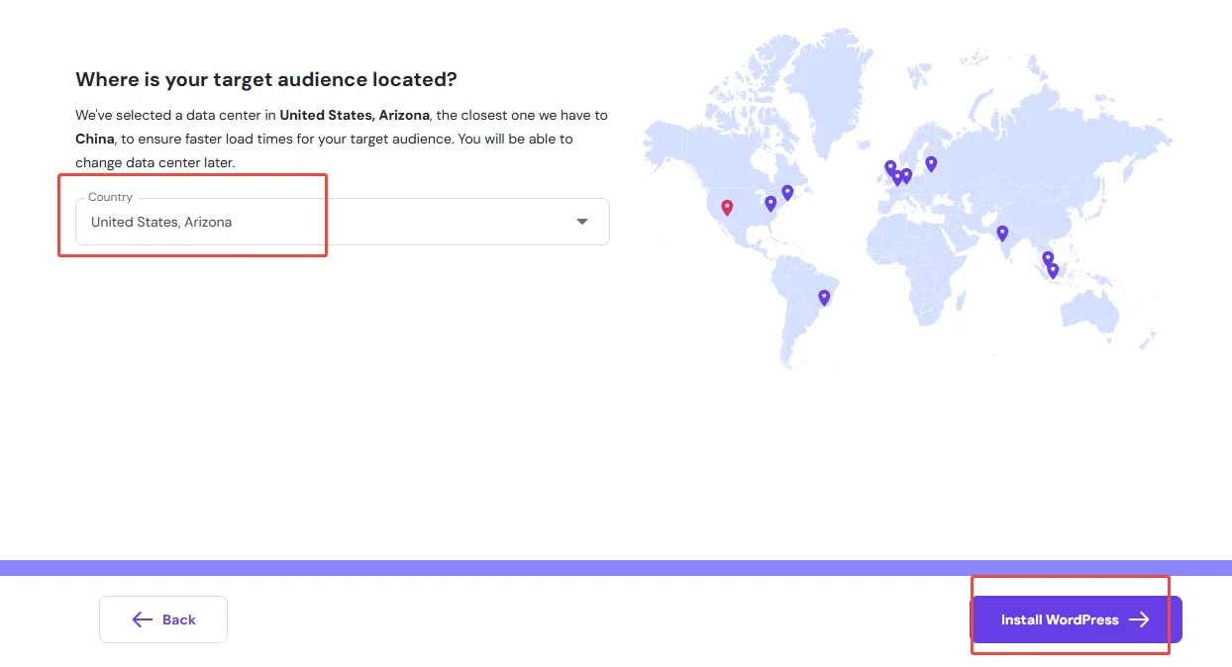Click the Country dropdown arrow caret
Viewport: 1232px width, 667px height.
click(x=582, y=222)
